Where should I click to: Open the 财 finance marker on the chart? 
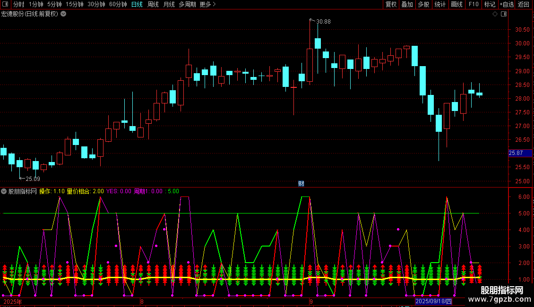coord(301,184)
